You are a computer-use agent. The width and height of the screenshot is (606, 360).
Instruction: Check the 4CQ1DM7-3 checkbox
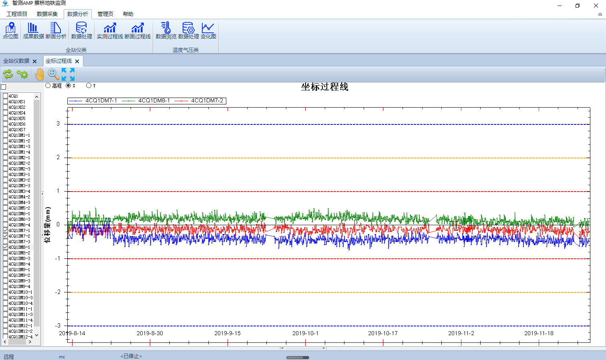click(x=6, y=242)
